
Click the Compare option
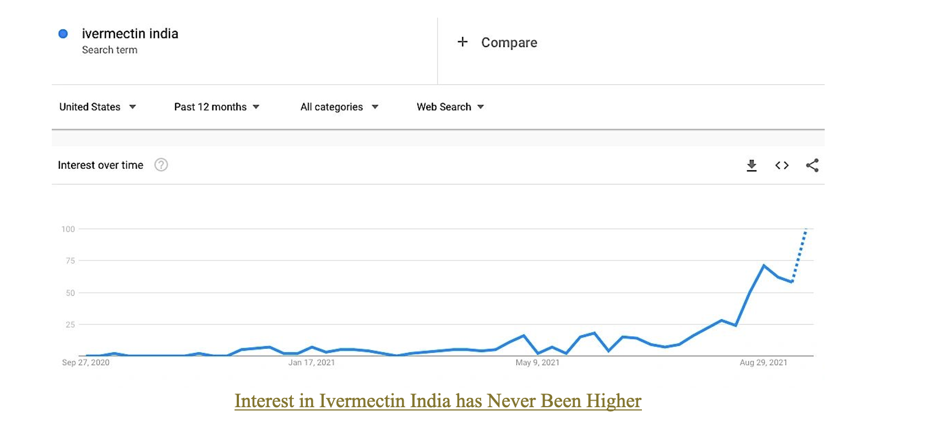[x=509, y=42]
